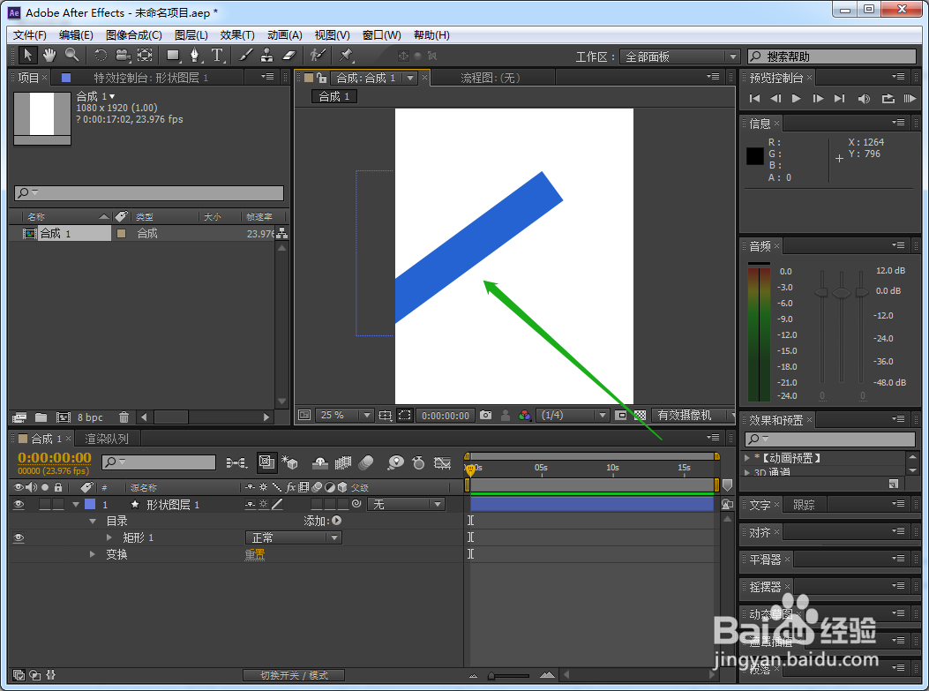This screenshot has width=929, height=691.
Task: Click the title/action safe grid icon
Action: 386,416
